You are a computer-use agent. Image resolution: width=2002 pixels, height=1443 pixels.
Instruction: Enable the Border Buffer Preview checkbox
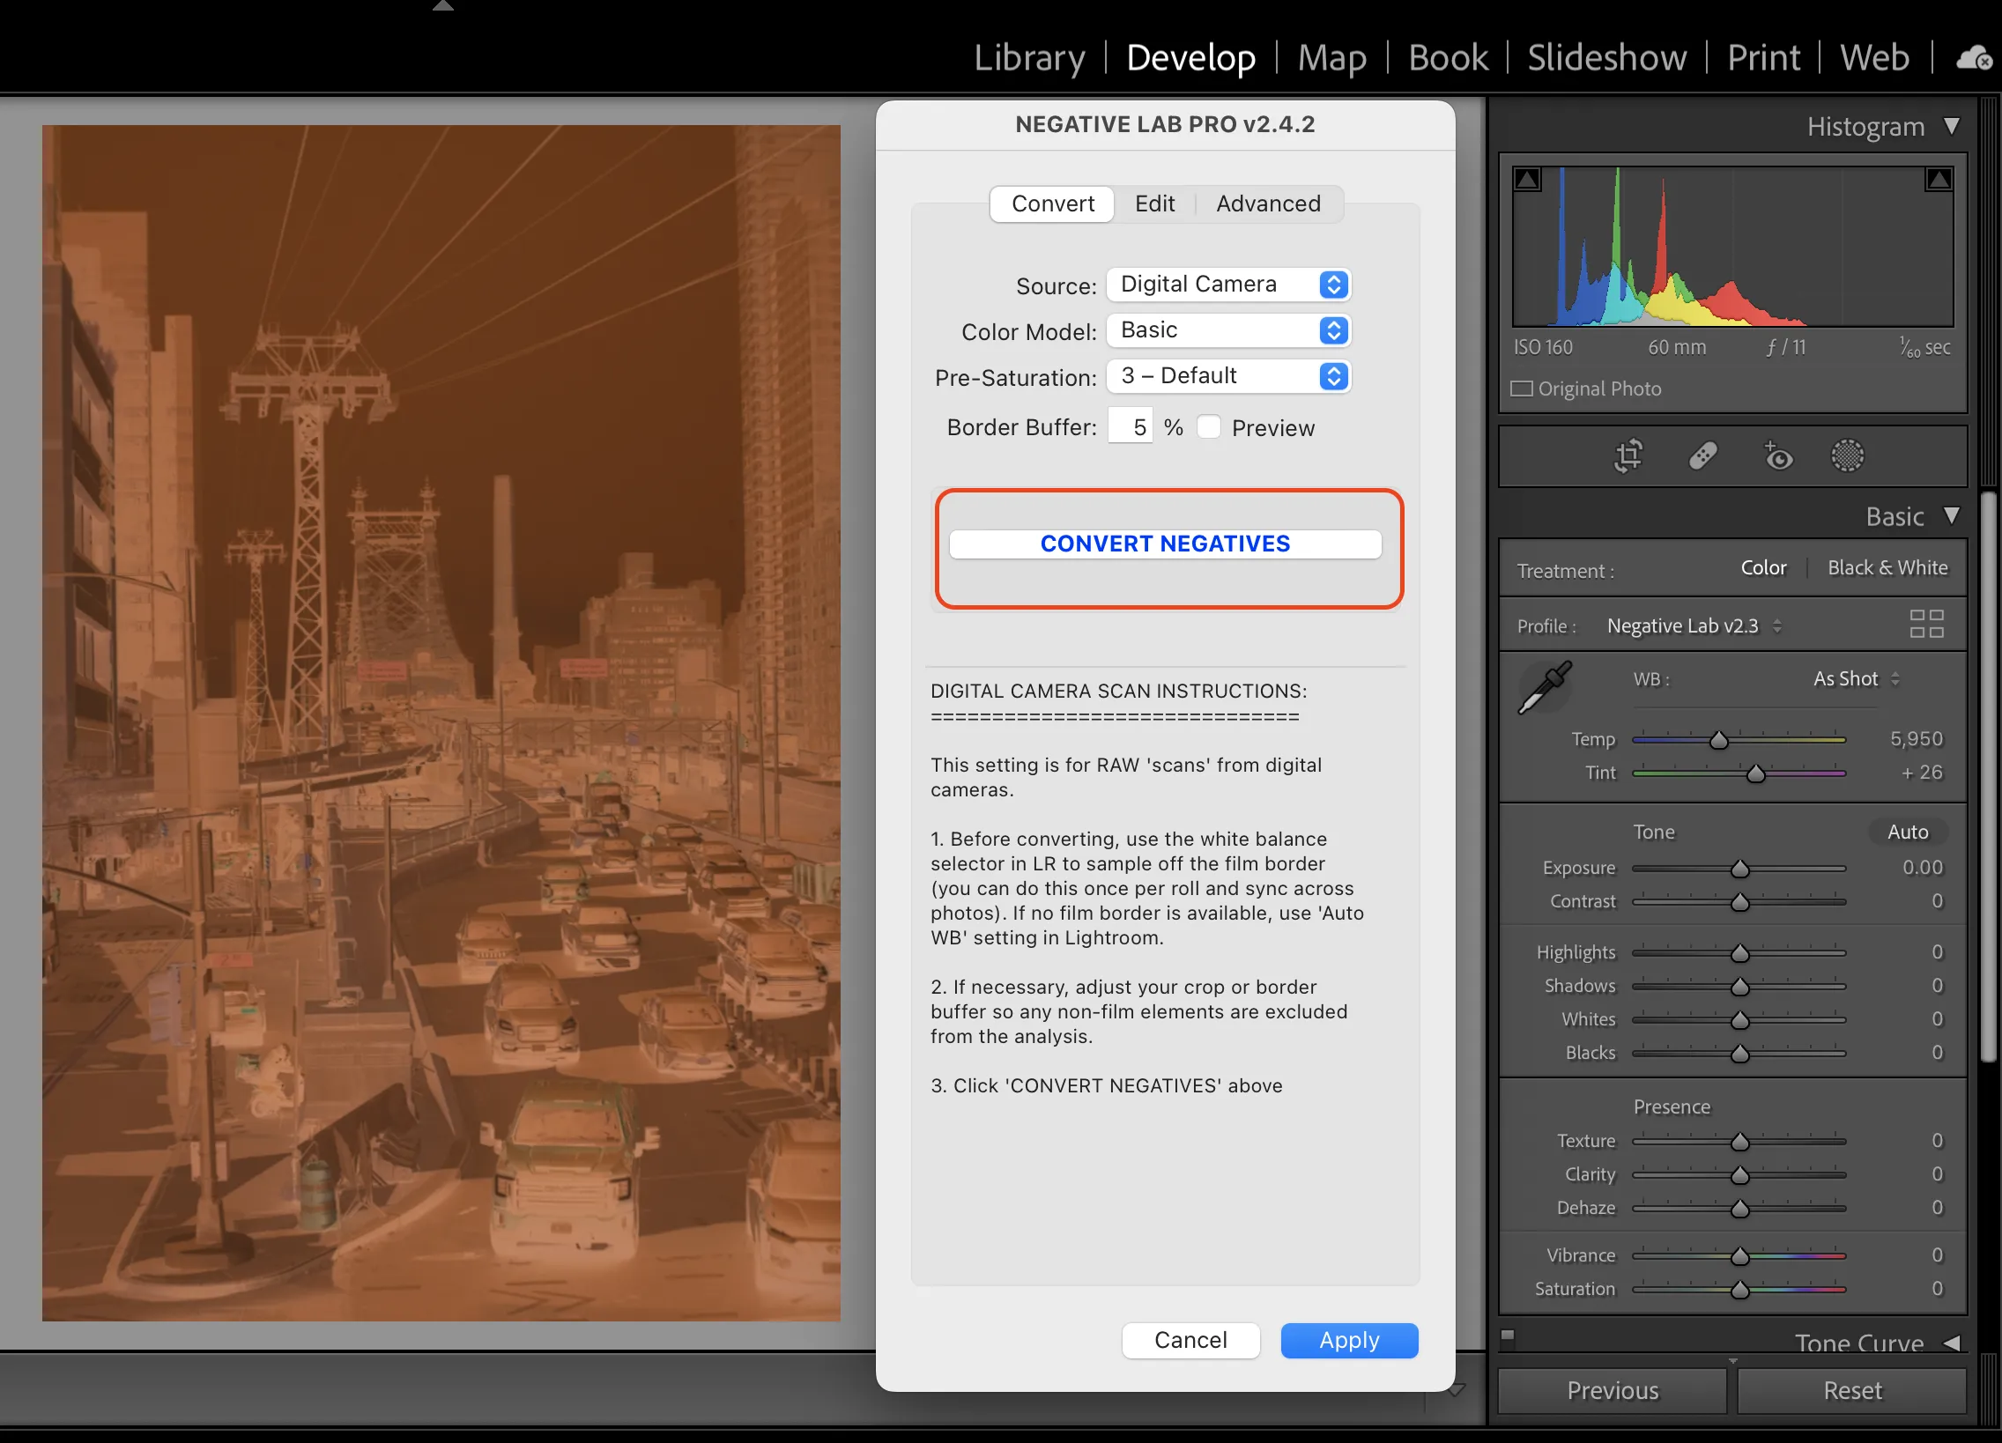(1208, 427)
